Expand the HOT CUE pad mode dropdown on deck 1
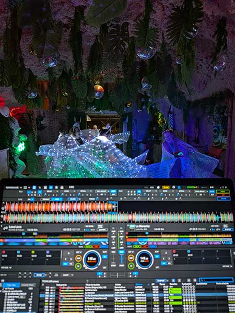 click(x=6, y=267)
